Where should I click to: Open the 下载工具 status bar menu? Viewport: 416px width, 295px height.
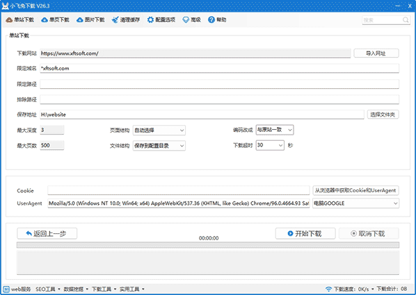click(104, 289)
